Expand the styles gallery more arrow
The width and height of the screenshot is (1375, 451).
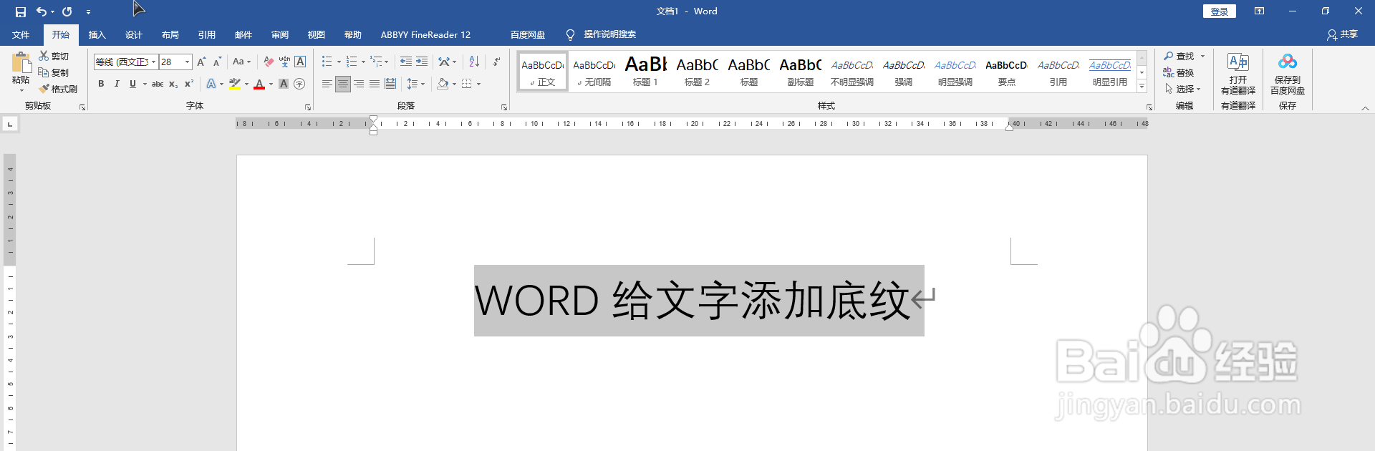pos(1142,87)
